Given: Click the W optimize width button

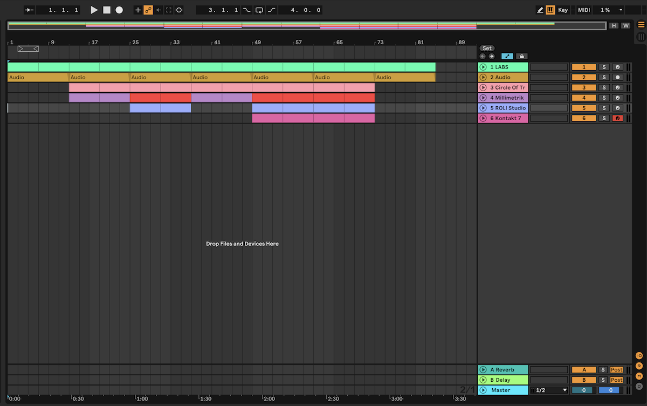Looking at the screenshot, I should [x=625, y=25].
